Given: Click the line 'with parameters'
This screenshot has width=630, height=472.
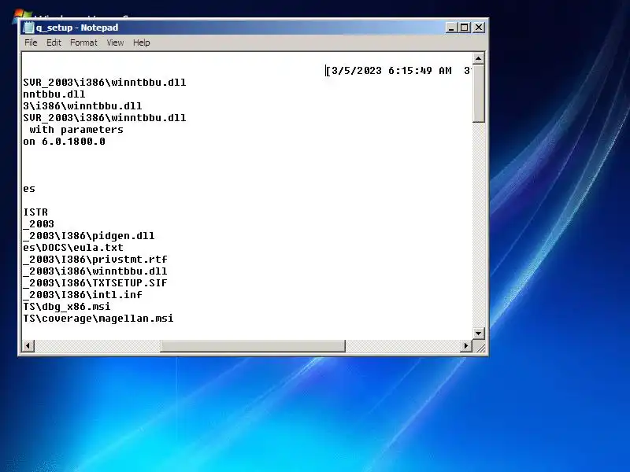Looking at the screenshot, I should pos(76,130).
